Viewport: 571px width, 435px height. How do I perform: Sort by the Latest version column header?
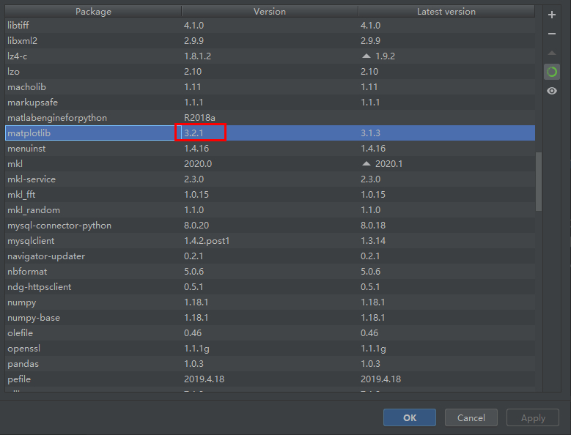[x=446, y=11]
